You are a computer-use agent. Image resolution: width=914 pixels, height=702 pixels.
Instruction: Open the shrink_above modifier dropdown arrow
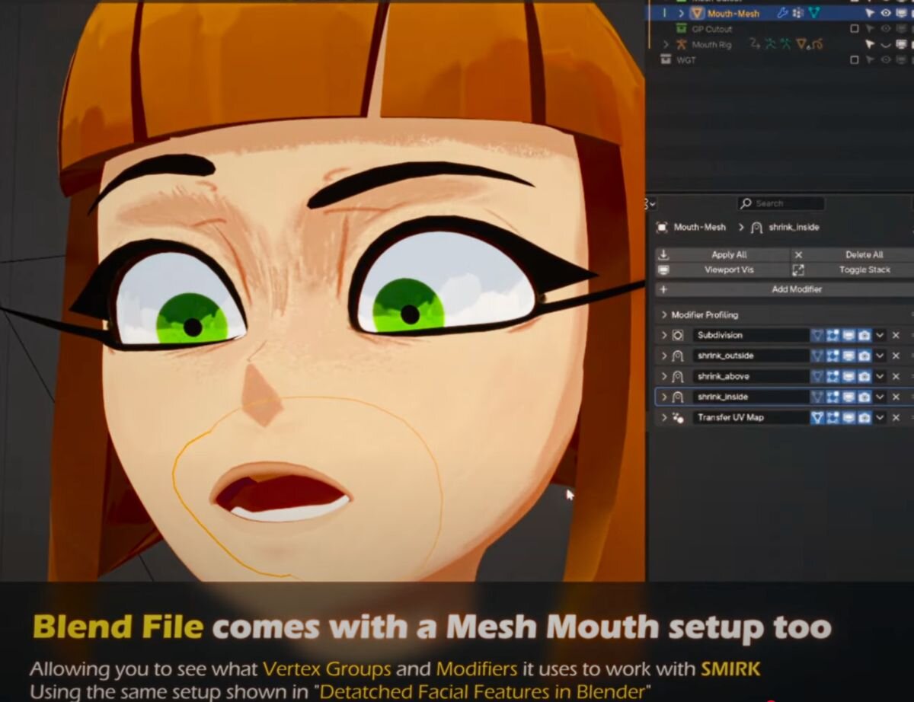pyautogui.click(x=880, y=376)
